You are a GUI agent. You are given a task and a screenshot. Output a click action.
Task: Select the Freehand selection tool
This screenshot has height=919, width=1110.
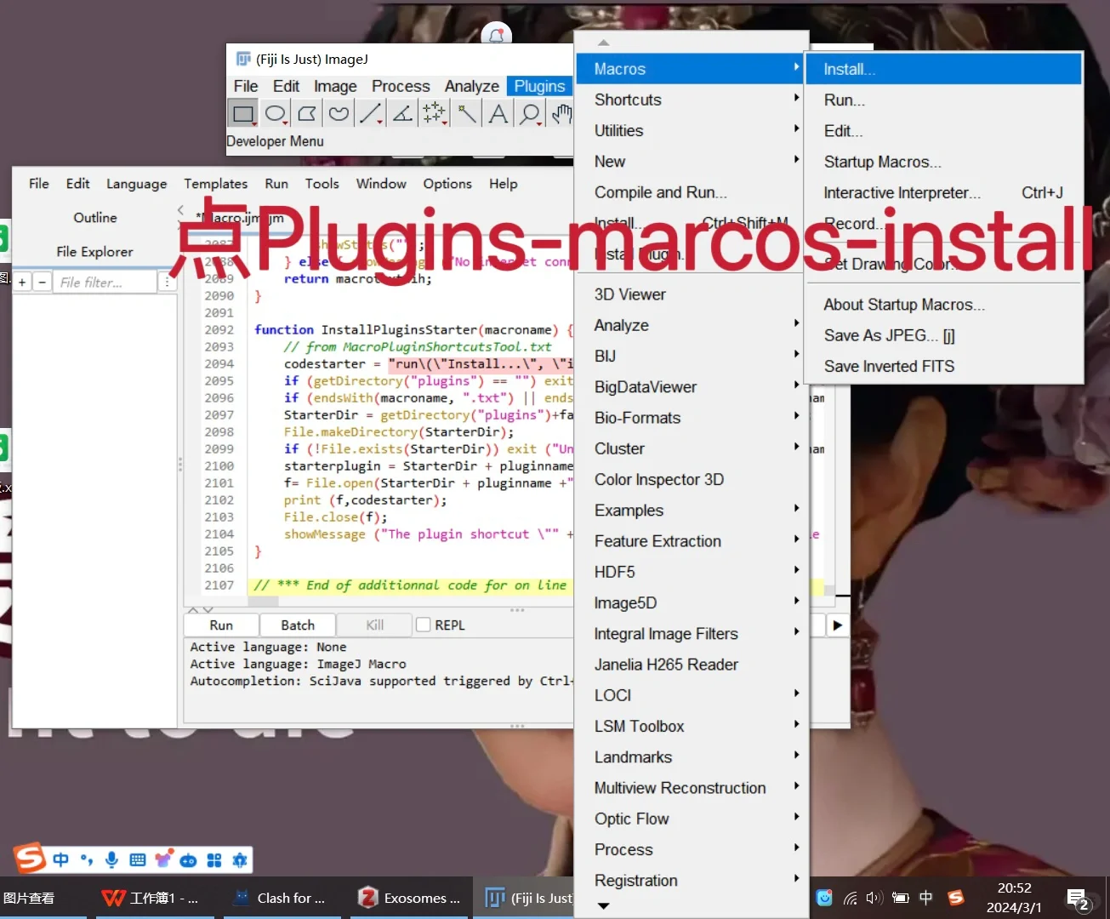(x=339, y=113)
